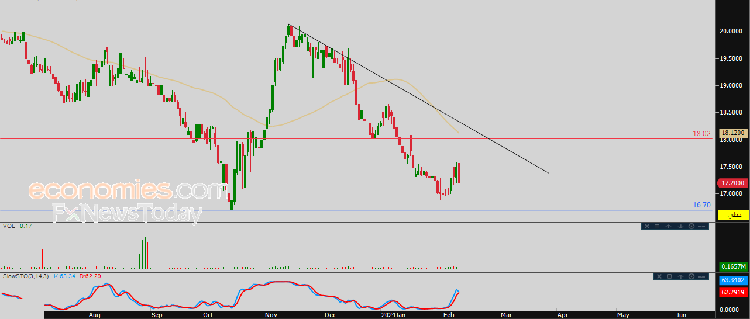
Task: Select the 18.02 resistance level label
Action: click(702, 134)
